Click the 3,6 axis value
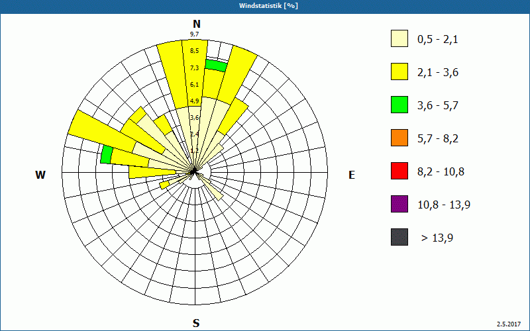Viewport: 530px width, 331px height. 194,118
